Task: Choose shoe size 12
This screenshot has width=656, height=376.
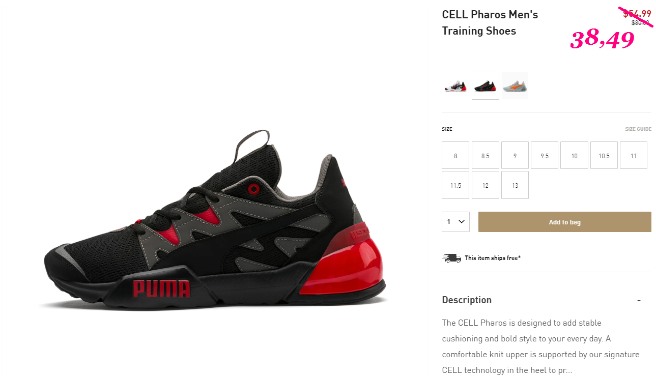Action: click(x=485, y=185)
